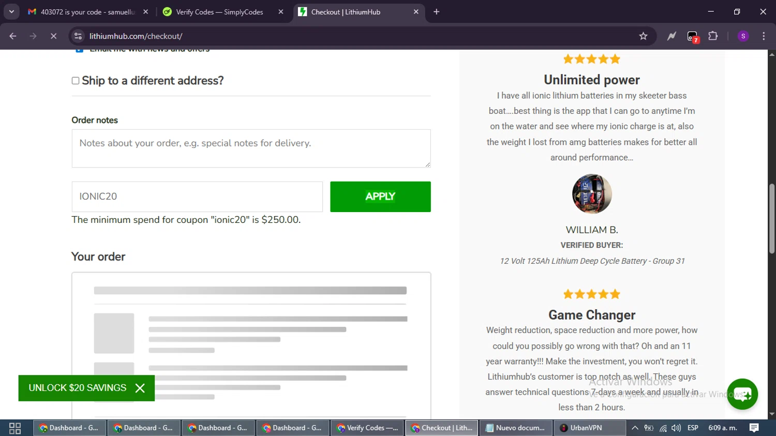Open the green live chat bubble

tap(742, 394)
